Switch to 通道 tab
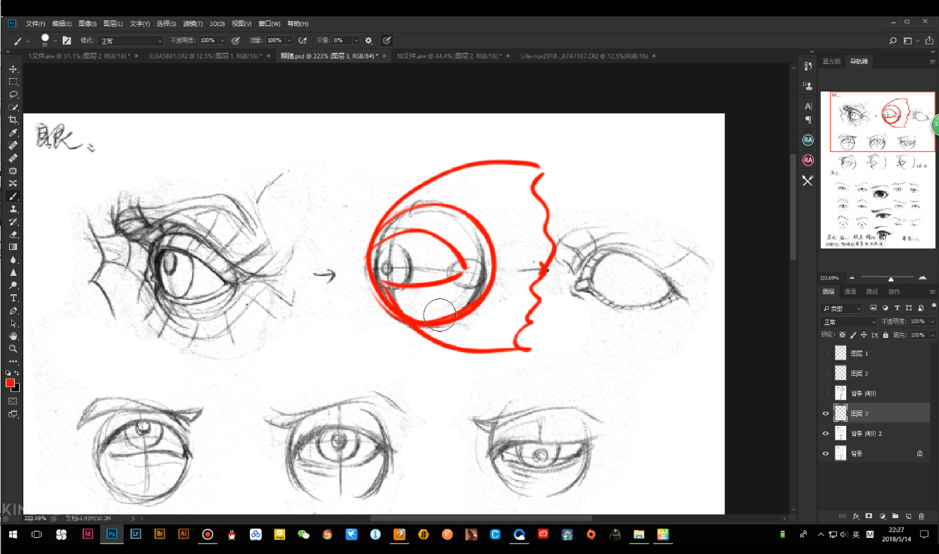Viewport: 939px width, 554px height. coord(850,291)
